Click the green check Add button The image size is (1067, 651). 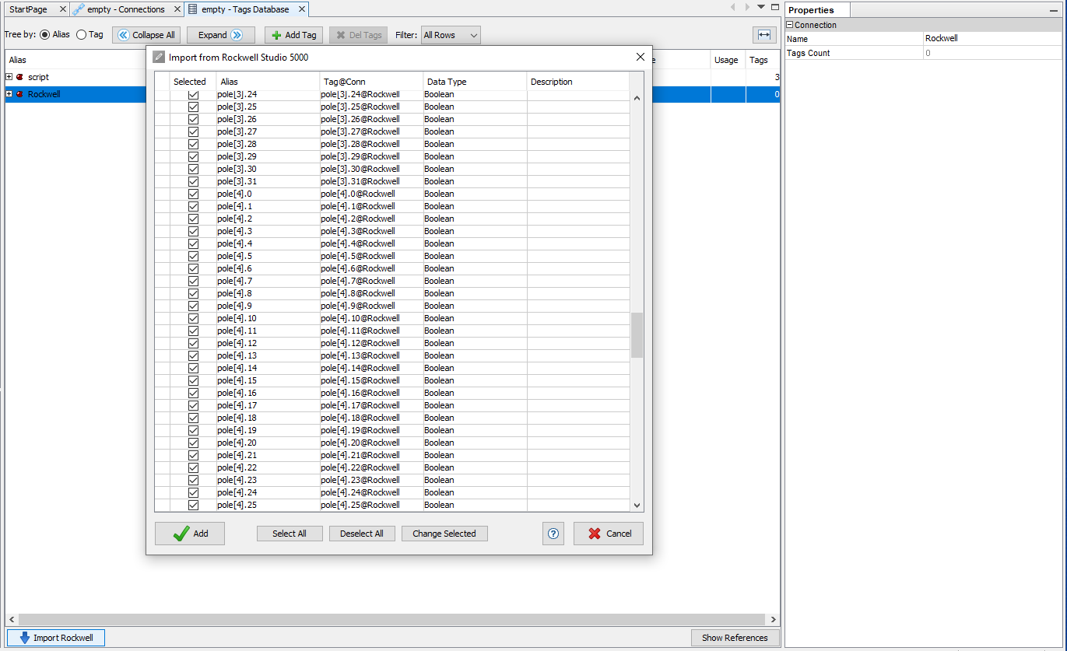(190, 534)
